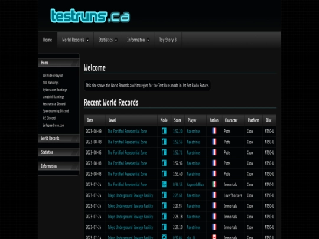
Task: Click the Level column header
Action: pyautogui.click(x=131, y=120)
